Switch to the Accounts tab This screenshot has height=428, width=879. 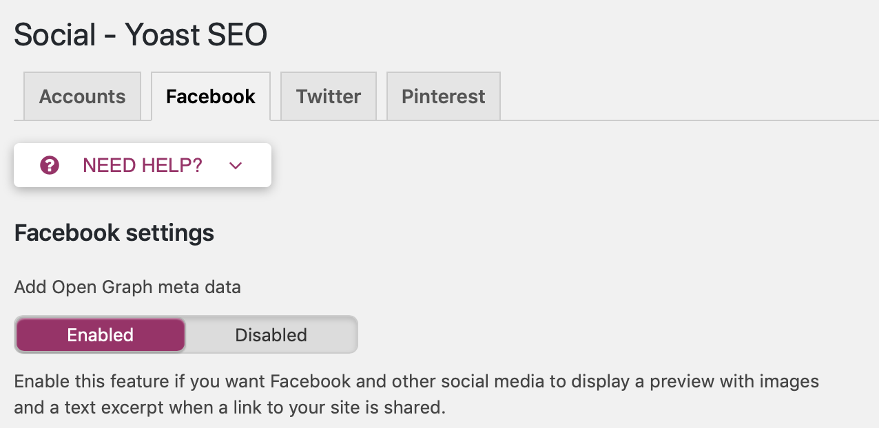81,96
